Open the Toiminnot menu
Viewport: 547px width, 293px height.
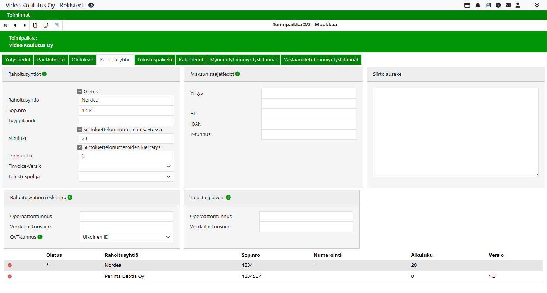[x=18, y=15]
